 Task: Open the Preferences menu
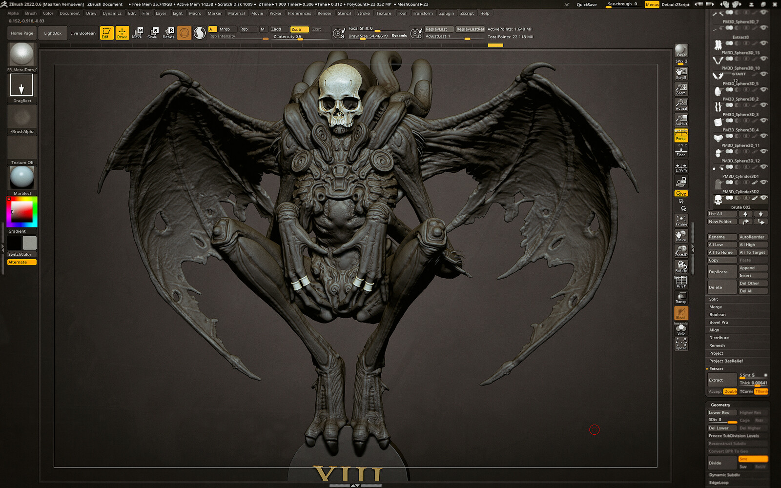coord(299,13)
